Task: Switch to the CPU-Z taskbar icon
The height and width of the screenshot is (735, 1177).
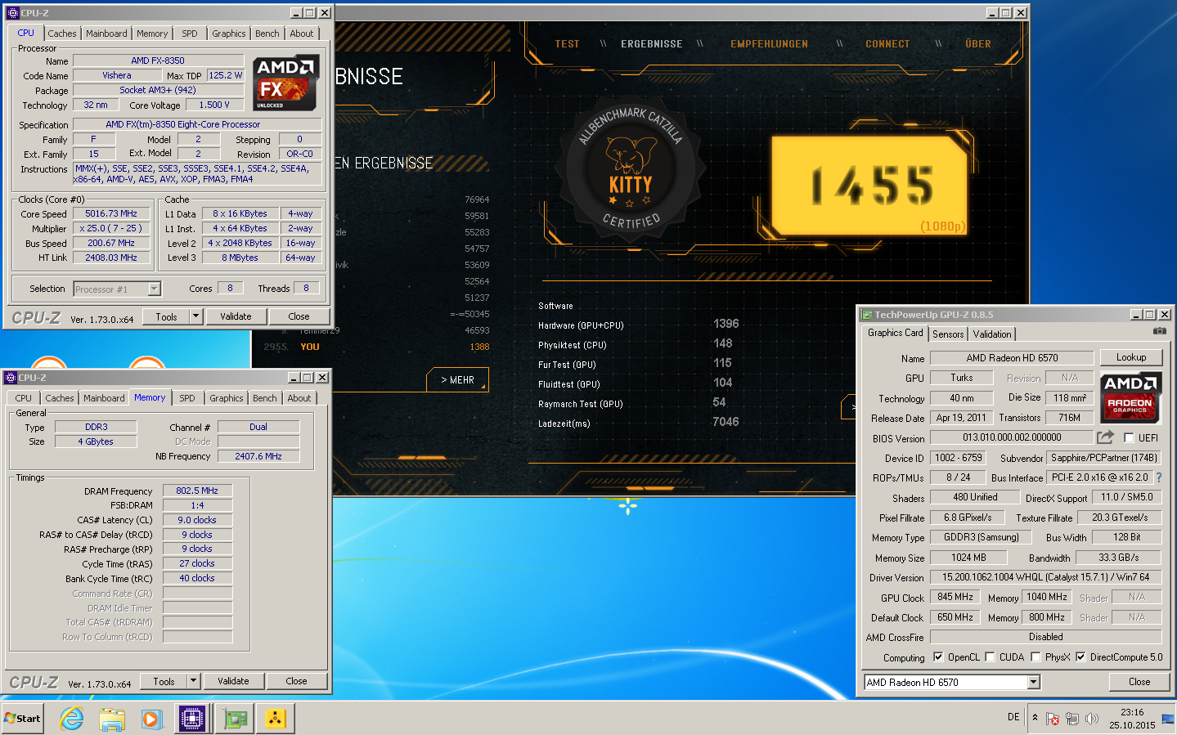Action: [x=192, y=719]
